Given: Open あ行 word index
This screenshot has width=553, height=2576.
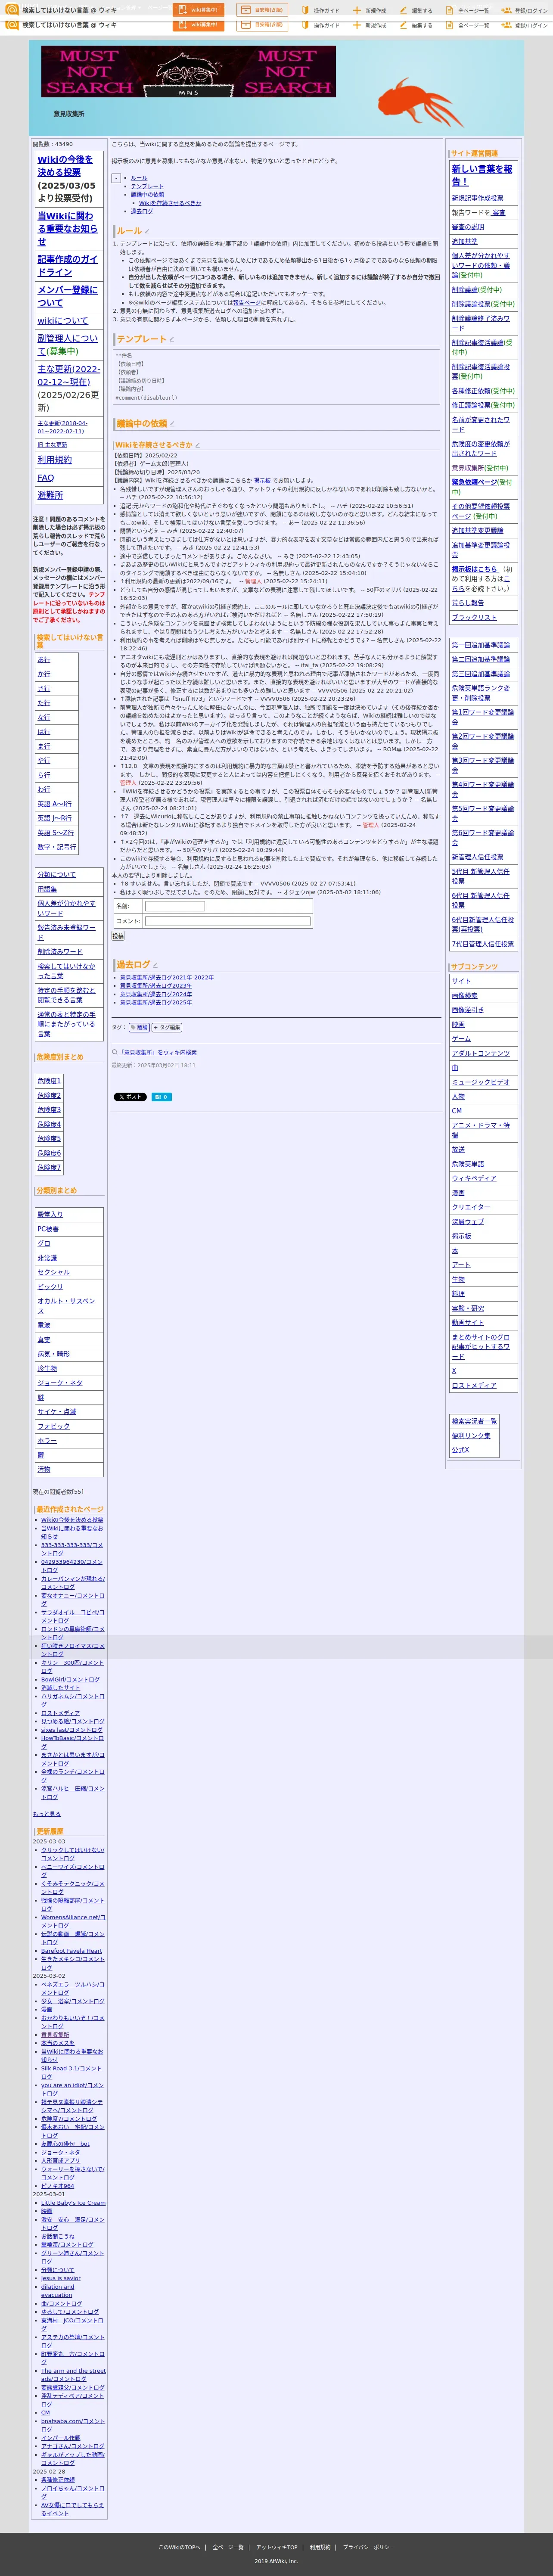Looking at the screenshot, I should pos(44,660).
